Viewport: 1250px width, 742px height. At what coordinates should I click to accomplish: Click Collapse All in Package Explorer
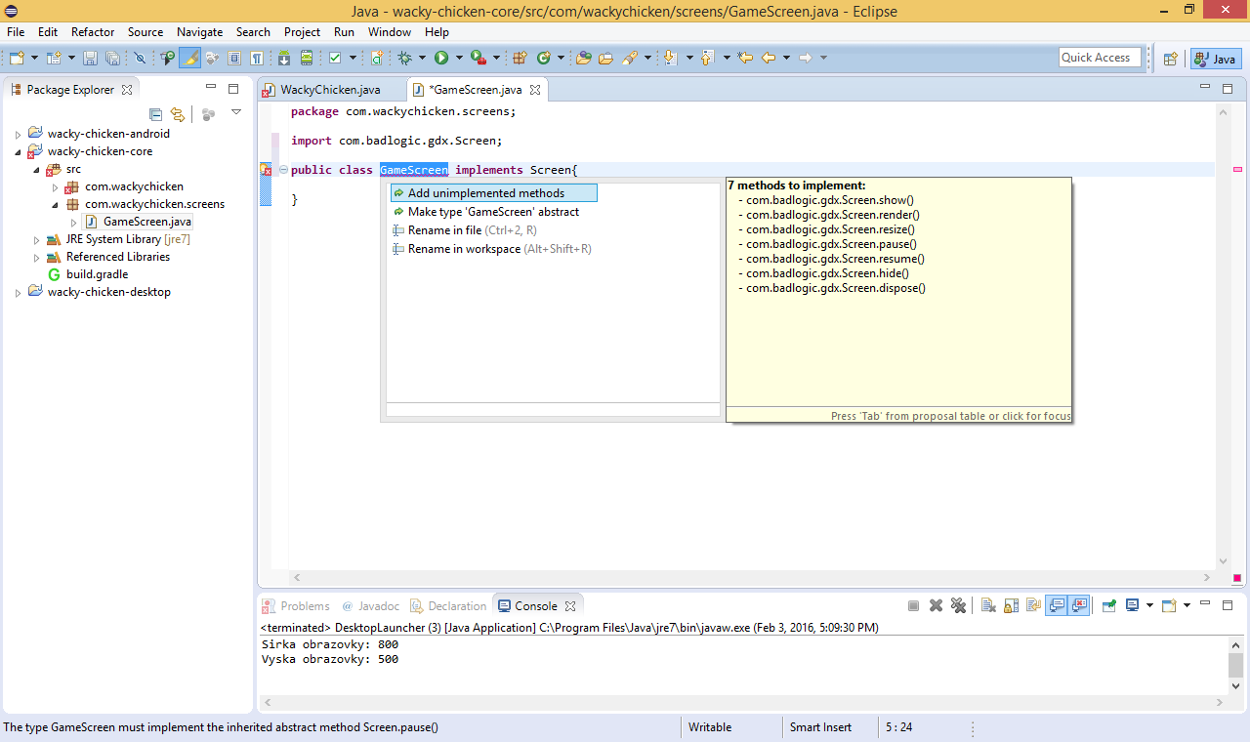[x=155, y=114]
